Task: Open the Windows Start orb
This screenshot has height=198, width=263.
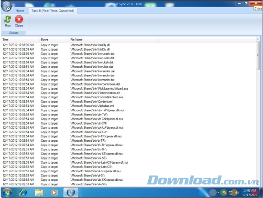Action: (7, 192)
